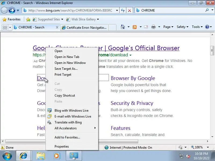Open Windows Explorer folder taskbar icon

41,156
